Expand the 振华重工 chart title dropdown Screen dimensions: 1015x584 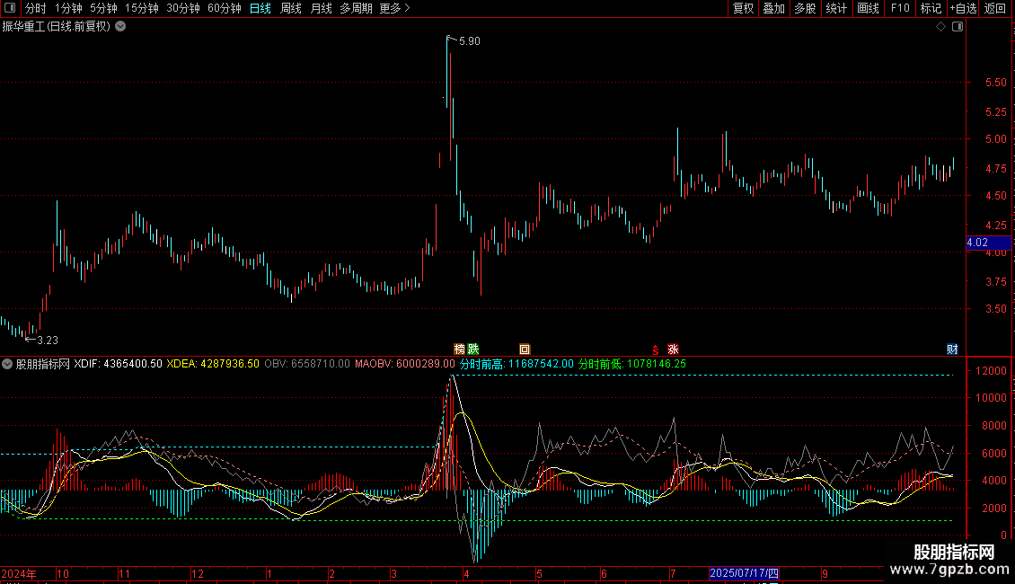pyautogui.click(x=120, y=27)
